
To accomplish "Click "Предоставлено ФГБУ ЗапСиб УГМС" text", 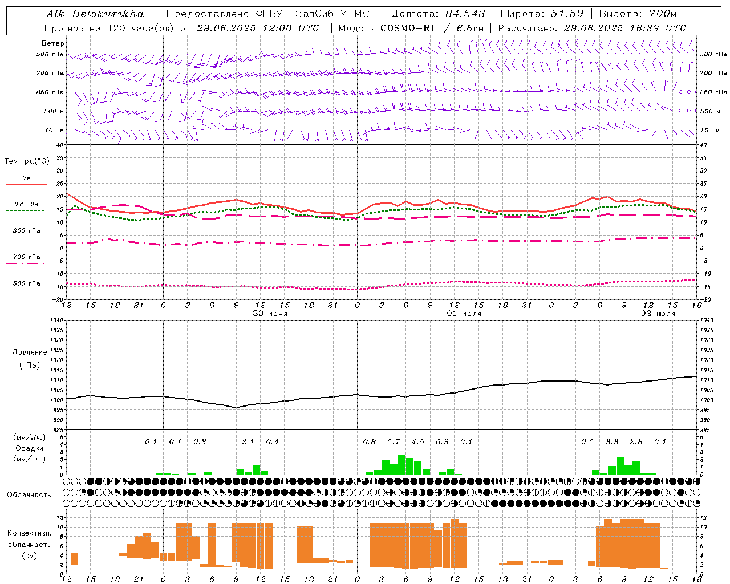I will (270, 14).
